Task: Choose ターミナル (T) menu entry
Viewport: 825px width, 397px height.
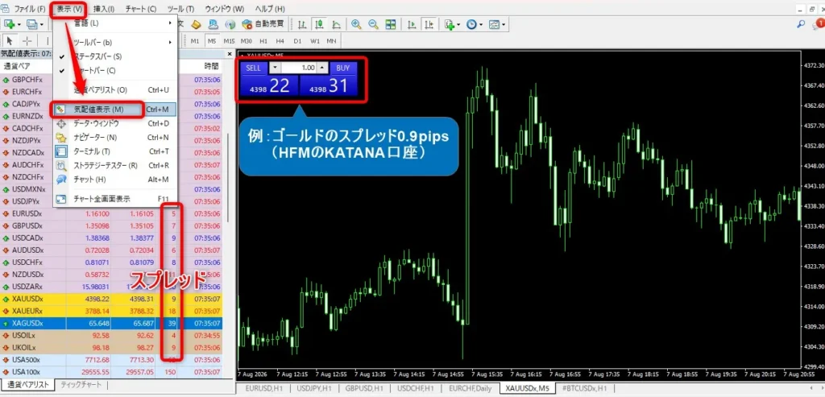Action: pos(114,151)
